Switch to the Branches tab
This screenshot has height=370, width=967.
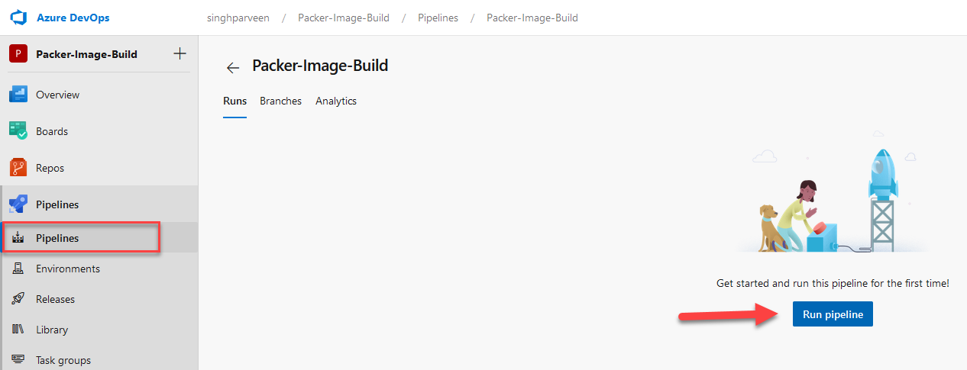point(280,101)
